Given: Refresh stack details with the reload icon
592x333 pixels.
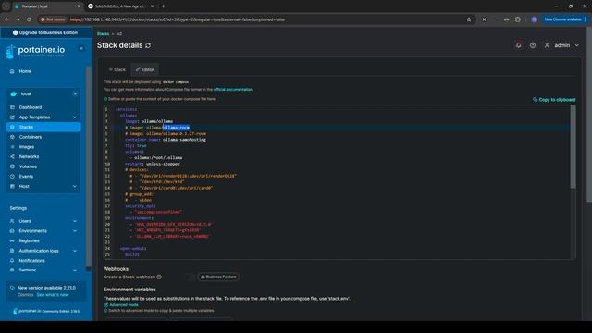Looking at the screenshot, I should (x=148, y=45).
